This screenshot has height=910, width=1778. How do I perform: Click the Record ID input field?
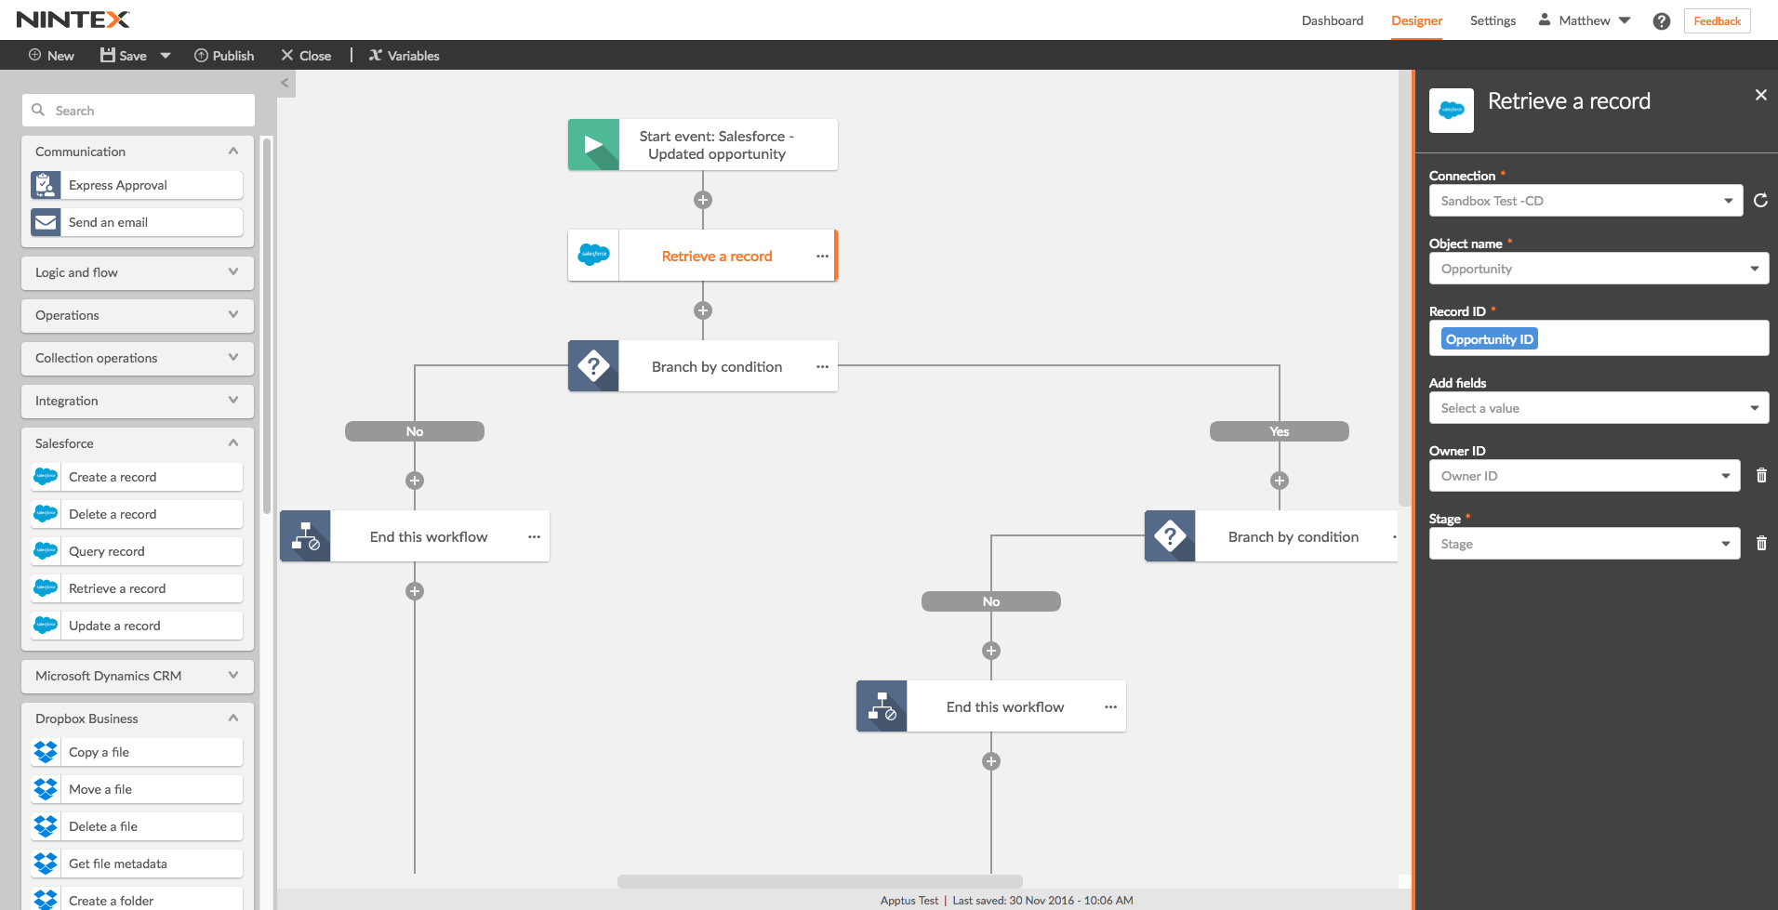(1599, 338)
